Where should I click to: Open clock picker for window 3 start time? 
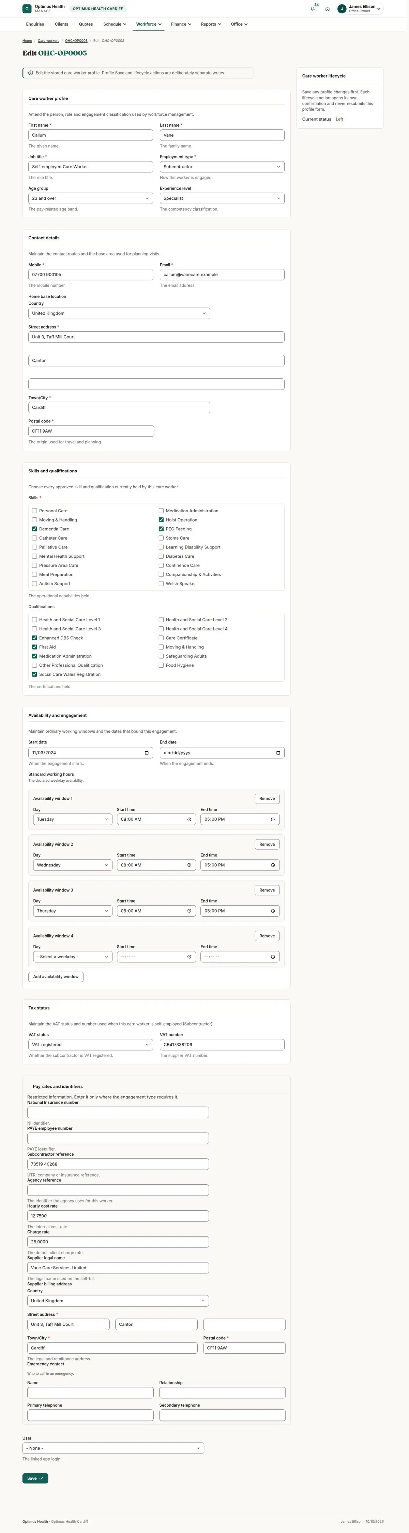(x=190, y=911)
